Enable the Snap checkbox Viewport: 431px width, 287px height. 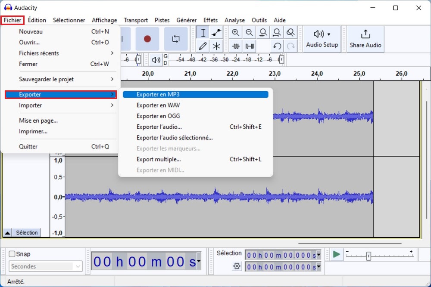[12, 254]
